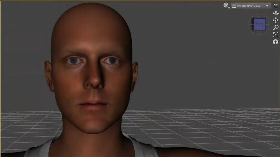
Task: Click the Perspective View dropdown arrow
Action: pos(267,5)
